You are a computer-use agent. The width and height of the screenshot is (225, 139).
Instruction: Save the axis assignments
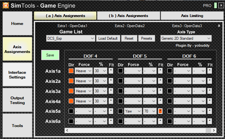[50, 55]
